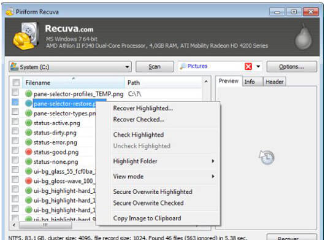The image size is (325, 240).
Task: Select the status-error.png filename
Action: point(55,142)
